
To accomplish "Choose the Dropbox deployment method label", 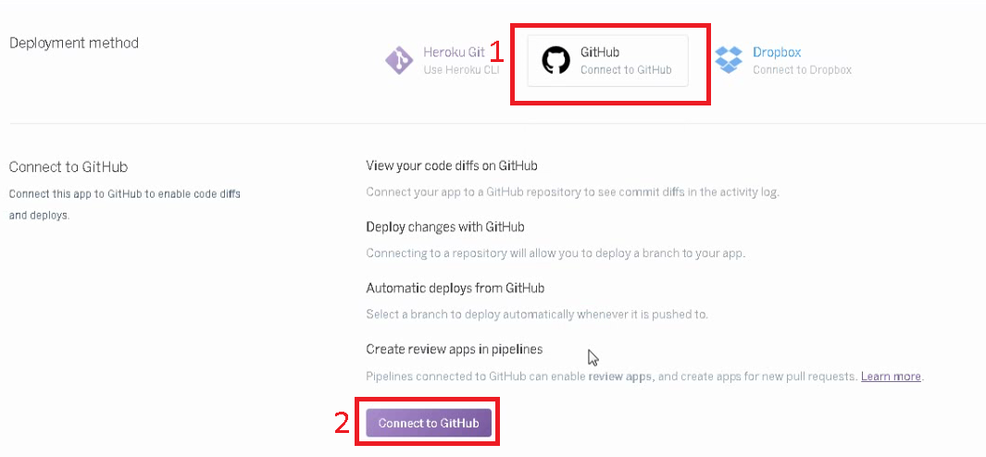I will (777, 53).
